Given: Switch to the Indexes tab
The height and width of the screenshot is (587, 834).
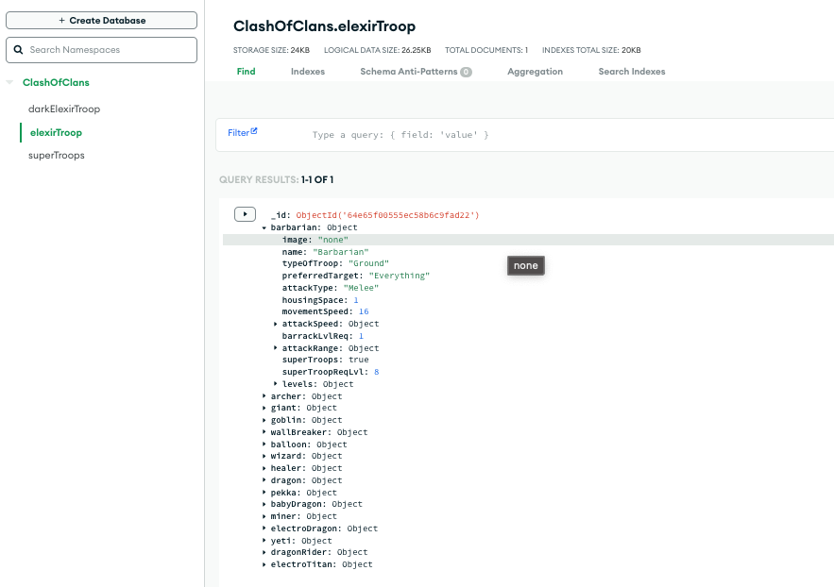Looking at the screenshot, I should [x=307, y=72].
